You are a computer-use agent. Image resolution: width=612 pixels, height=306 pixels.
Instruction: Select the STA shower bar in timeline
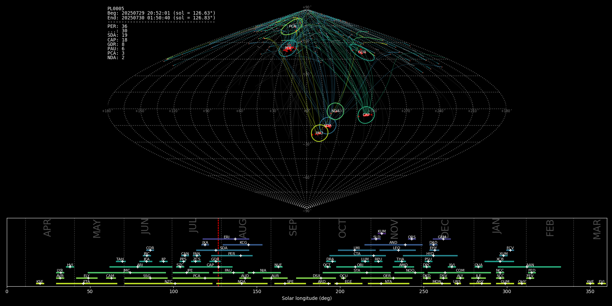[x=357, y=272]
